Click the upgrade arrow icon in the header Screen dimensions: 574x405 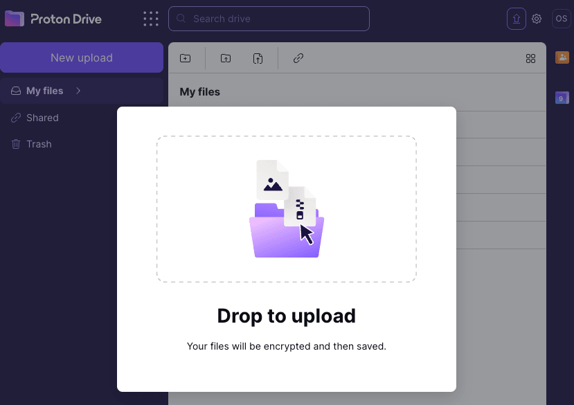[516, 19]
